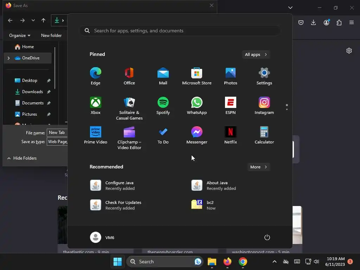360x270 pixels.
Task: Open the Calculator app
Action: point(264,135)
